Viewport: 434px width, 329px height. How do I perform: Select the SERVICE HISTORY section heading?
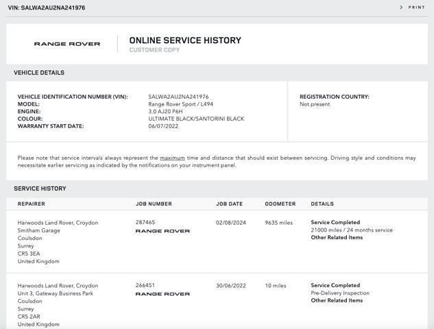40,188
